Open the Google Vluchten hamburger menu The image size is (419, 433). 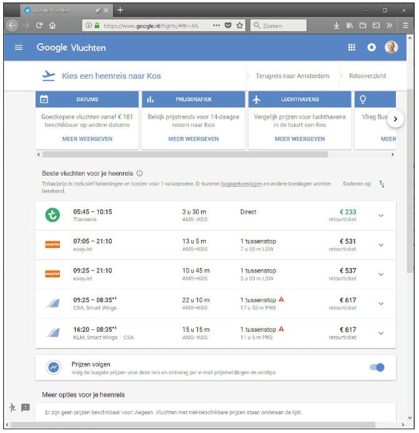coord(19,47)
